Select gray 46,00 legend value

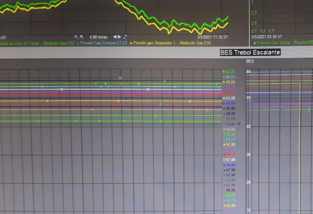point(229,129)
